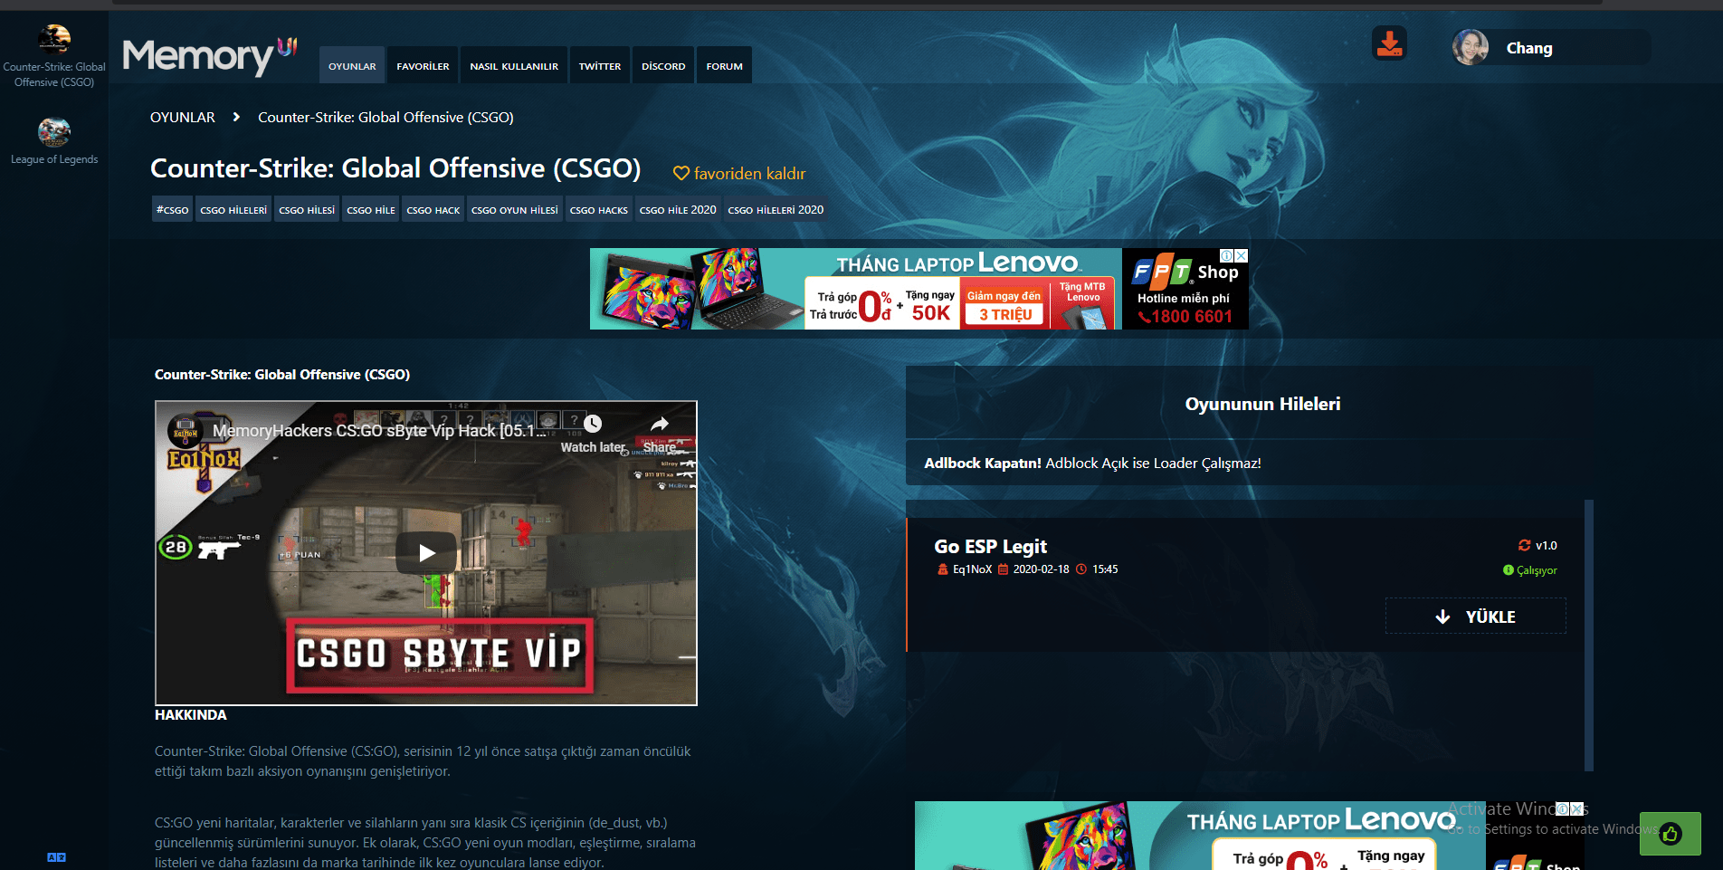Open the OYUNLAR menu tab
The width and height of the screenshot is (1723, 870).
tap(352, 65)
